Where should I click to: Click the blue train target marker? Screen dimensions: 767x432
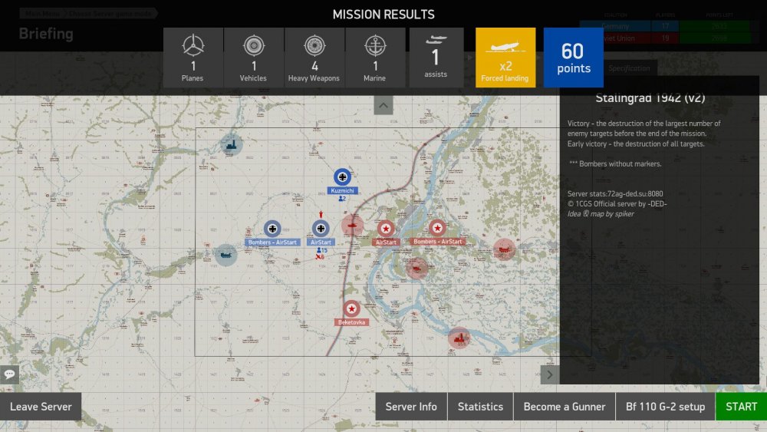coord(226,255)
